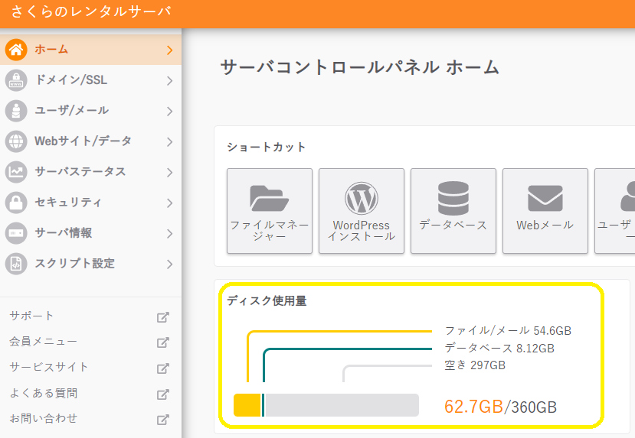Open the お問い合わせ link
The height and width of the screenshot is (438, 635).
click(x=44, y=418)
